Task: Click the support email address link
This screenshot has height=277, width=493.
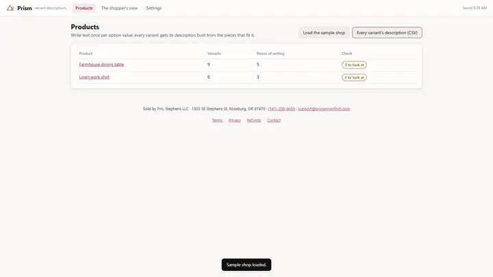Action: (324, 109)
